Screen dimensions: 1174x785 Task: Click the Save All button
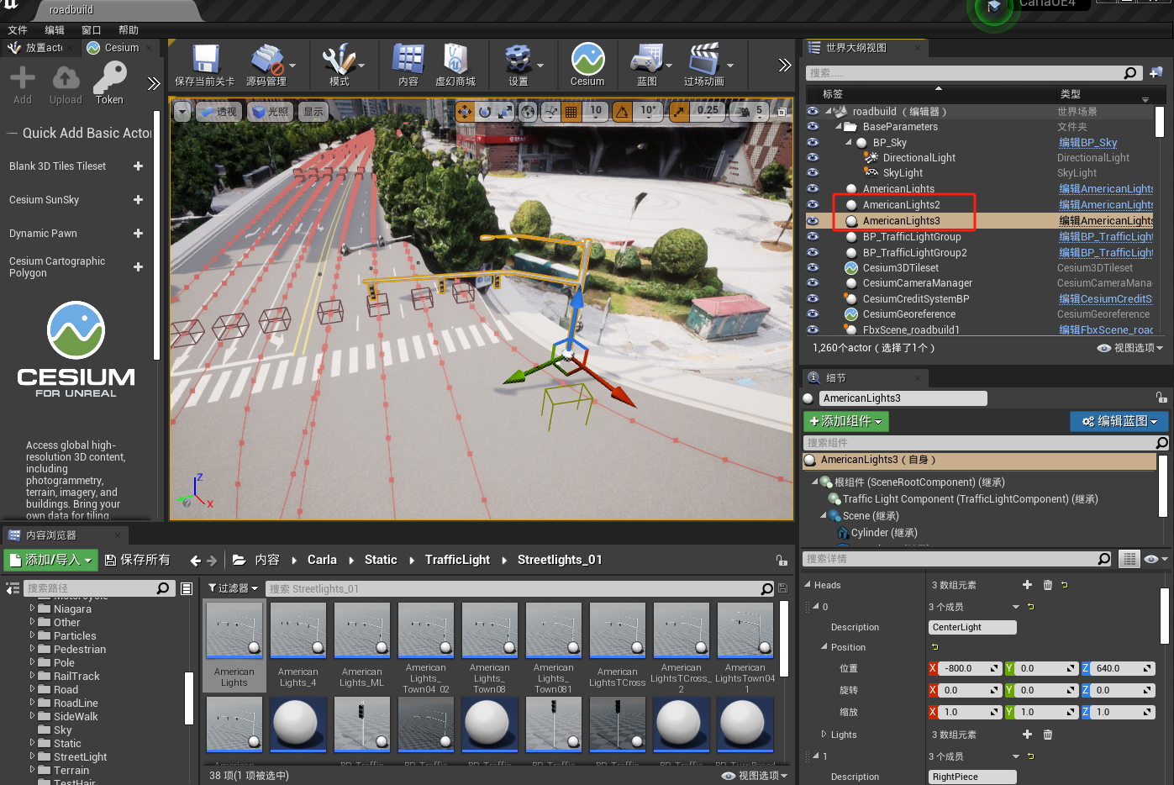point(137,560)
